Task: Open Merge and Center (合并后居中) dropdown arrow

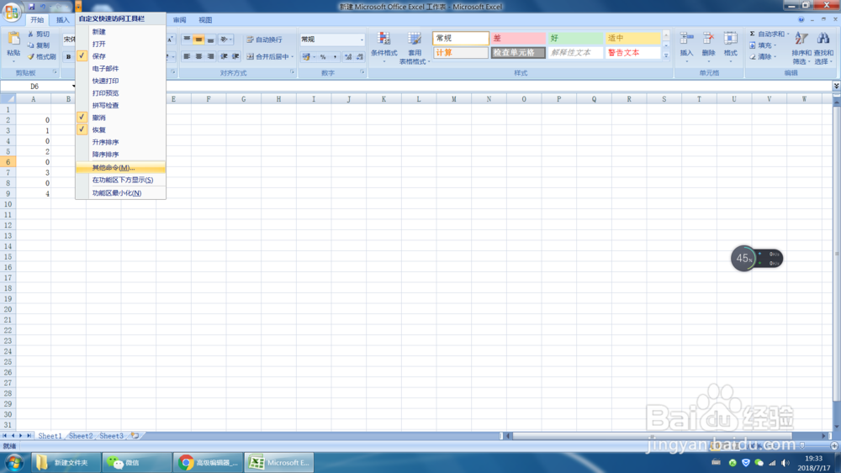Action: [x=293, y=56]
